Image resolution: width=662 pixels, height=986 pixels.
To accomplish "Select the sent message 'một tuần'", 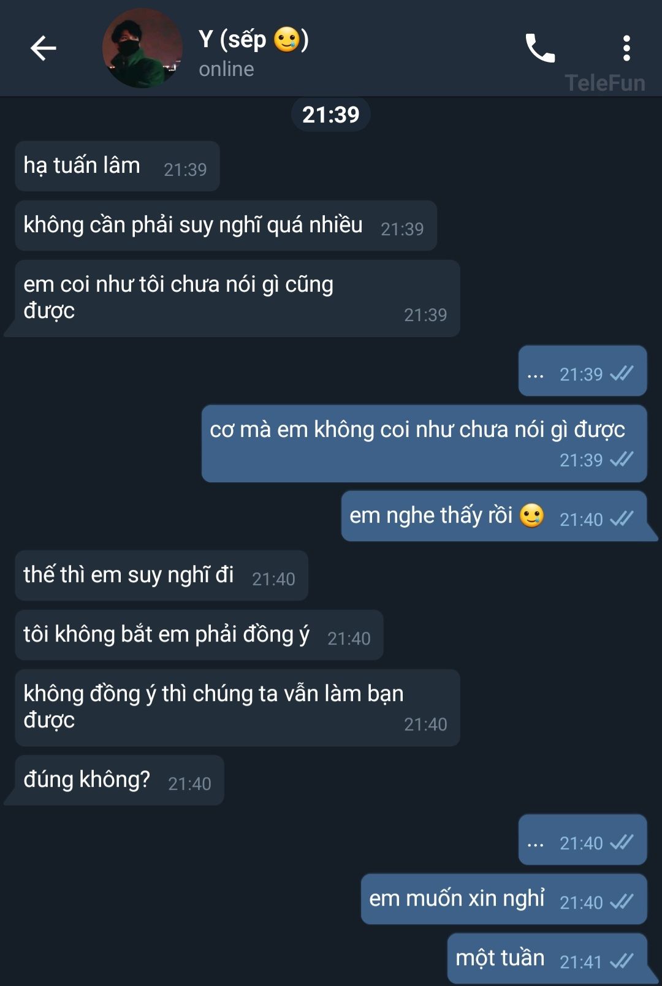I will pos(547,958).
